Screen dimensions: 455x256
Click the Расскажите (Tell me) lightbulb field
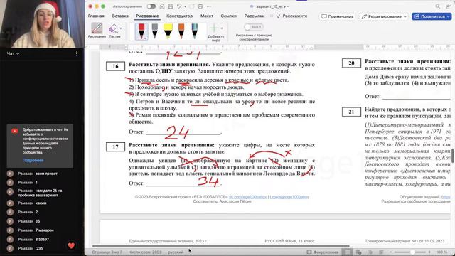coord(291,16)
